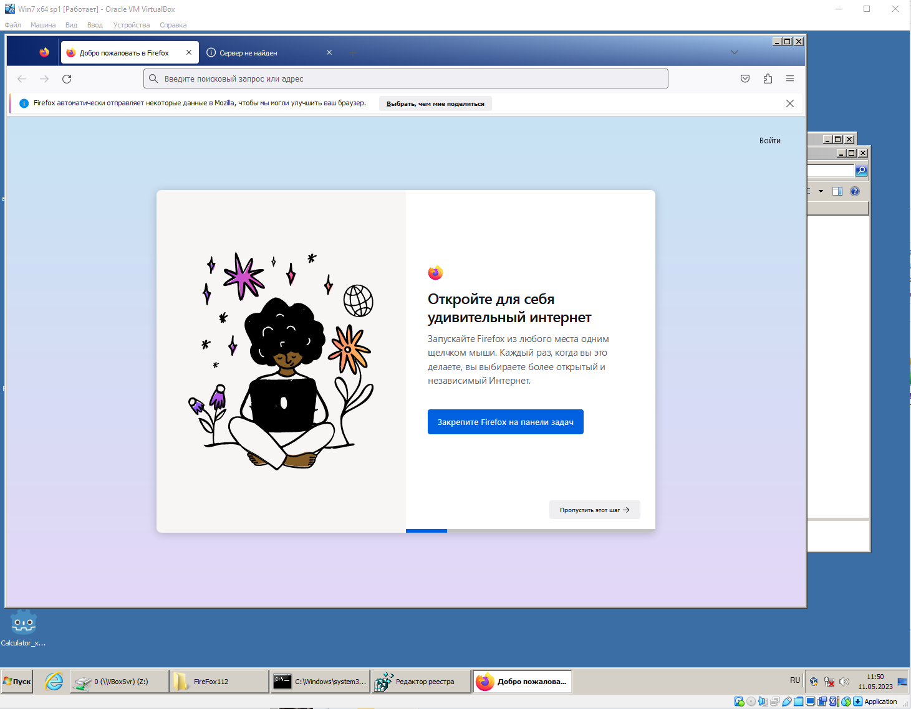This screenshot has width=911, height=709.
Task: Click the VirtualBox shared folders status icon
Action: coord(799,702)
